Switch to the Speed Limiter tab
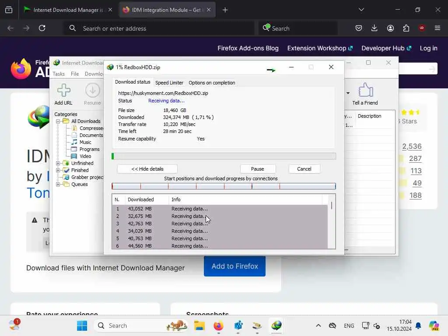 tap(169, 83)
